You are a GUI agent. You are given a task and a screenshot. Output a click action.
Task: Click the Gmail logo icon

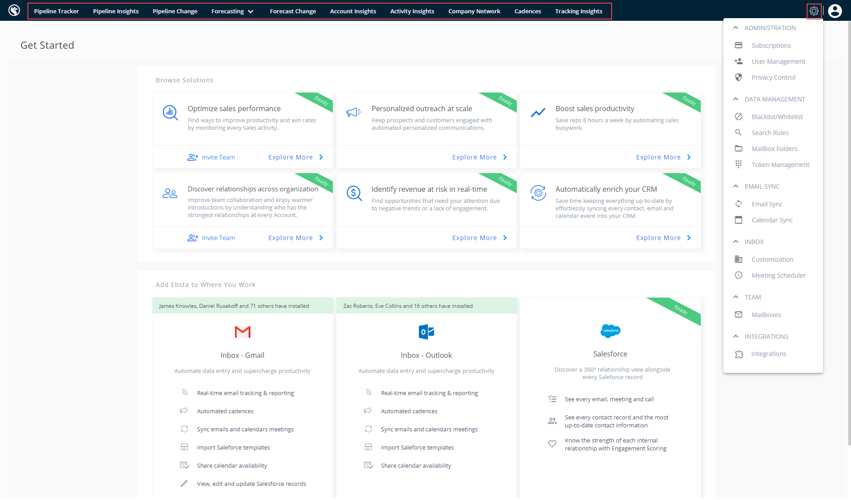242,332
